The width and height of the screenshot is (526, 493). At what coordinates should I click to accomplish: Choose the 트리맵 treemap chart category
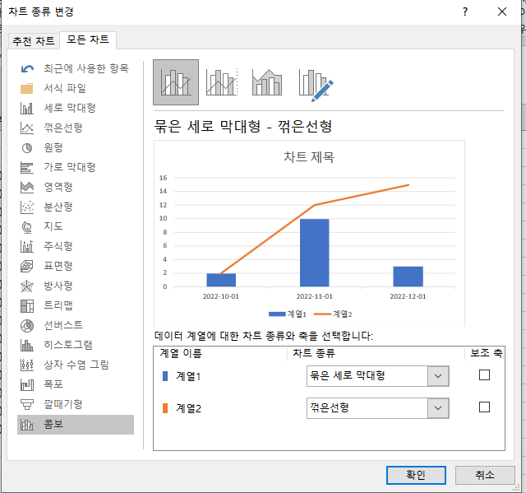[x=76, y=305]
